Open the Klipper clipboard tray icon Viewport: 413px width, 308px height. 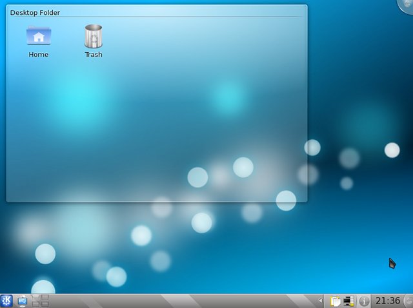(x=336, y=301)
